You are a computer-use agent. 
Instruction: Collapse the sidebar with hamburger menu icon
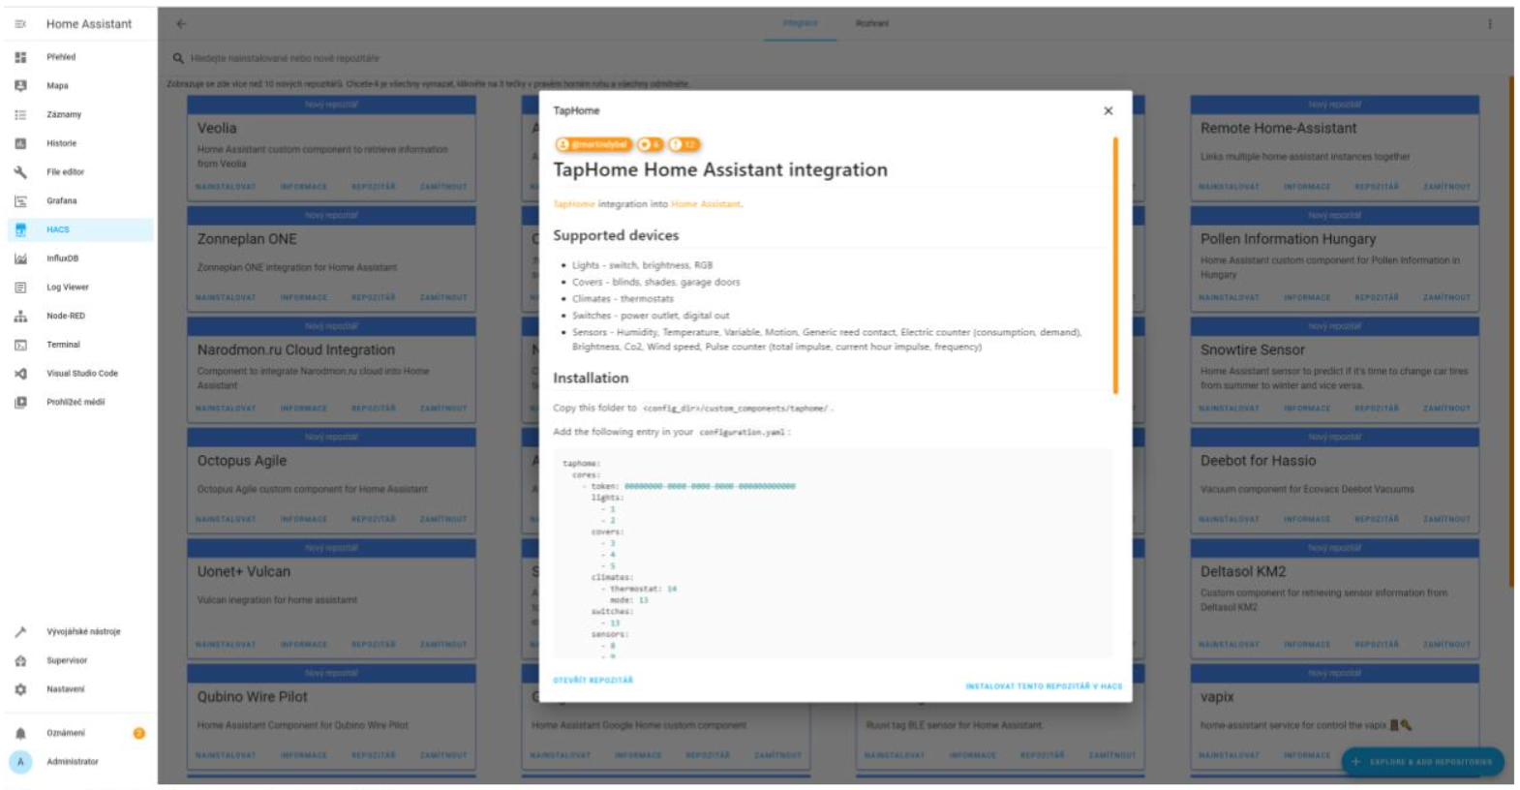(20, 24)
